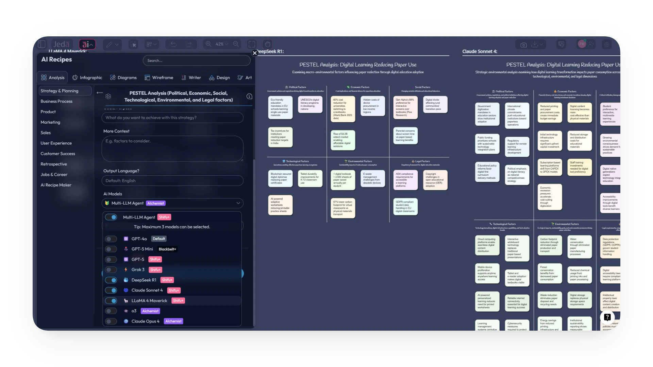Switch to the Infographic tab
This screenshot has height=367, width=653.
coord(87,77)
